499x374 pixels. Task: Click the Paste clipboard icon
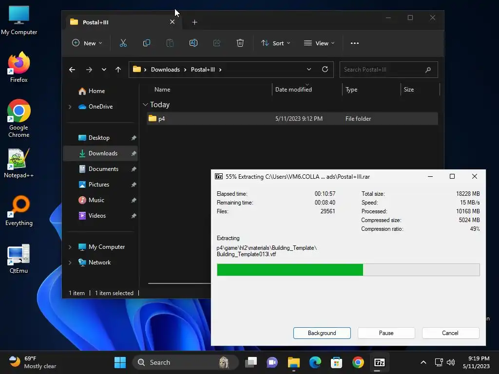tap(170, 43)
